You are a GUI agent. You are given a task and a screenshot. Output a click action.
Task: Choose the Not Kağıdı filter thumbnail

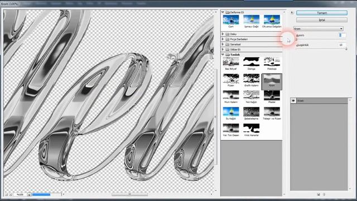tap(252, 95)
